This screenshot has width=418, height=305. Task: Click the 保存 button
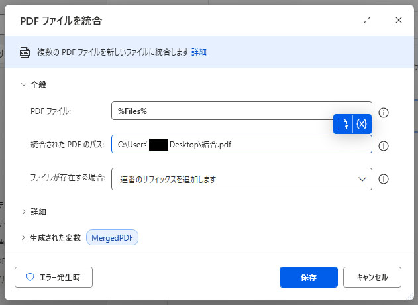(309, 277)
